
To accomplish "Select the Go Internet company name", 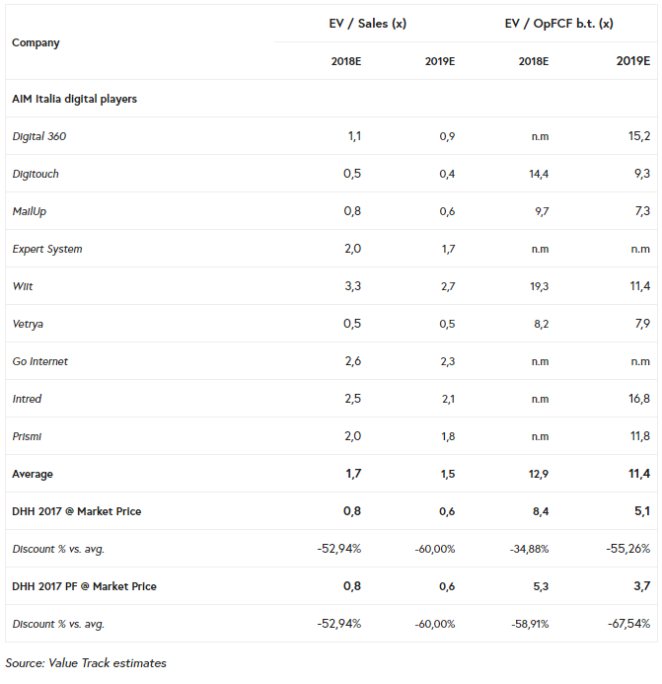I will [x=40, y=361].
